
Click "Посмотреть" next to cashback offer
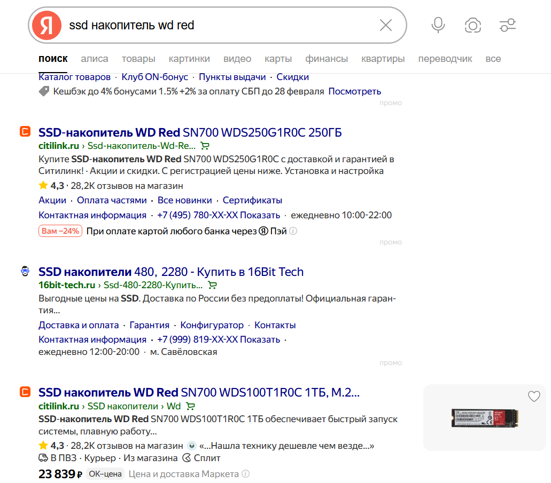coord(354,91)
